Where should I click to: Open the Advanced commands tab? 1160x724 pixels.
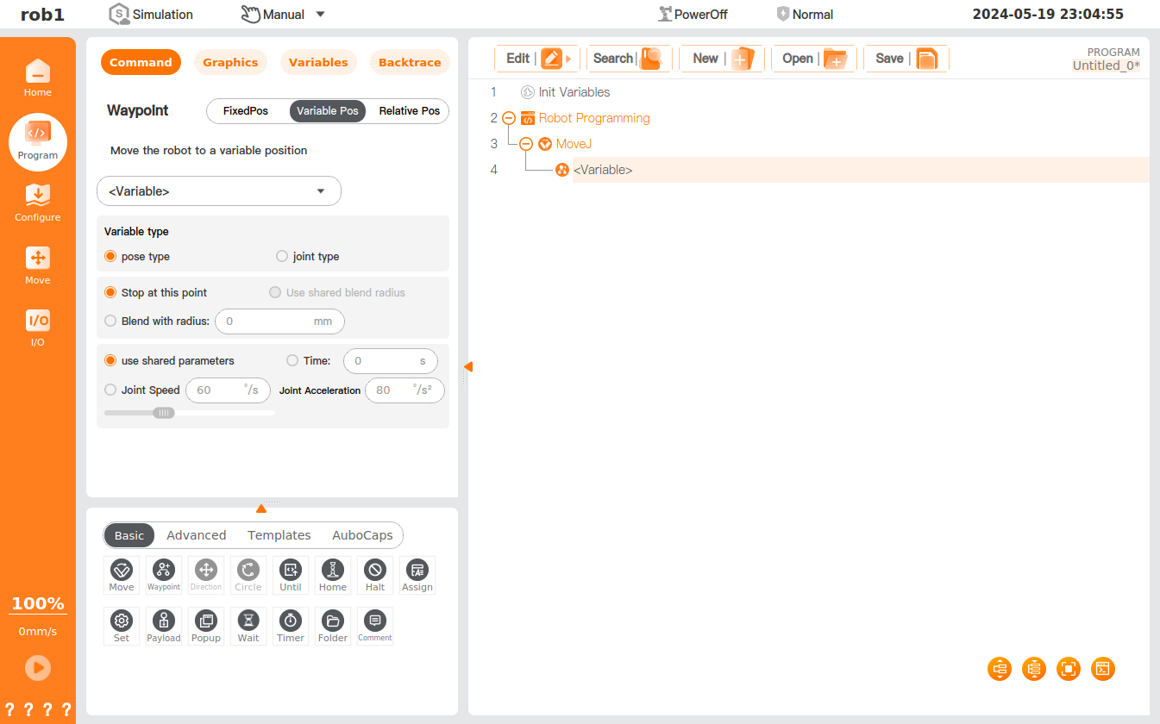(196, 535)
